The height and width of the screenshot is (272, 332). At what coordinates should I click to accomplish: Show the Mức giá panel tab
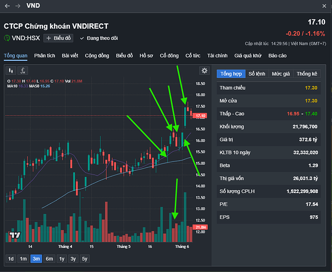(281, 73)
